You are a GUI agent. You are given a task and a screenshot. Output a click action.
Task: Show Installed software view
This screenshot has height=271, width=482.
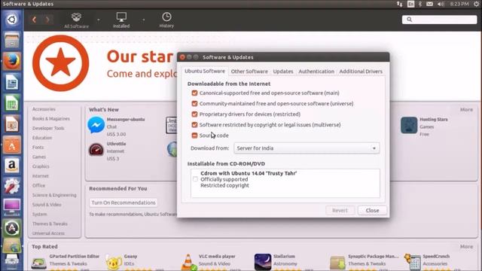[x=121, y=20]
